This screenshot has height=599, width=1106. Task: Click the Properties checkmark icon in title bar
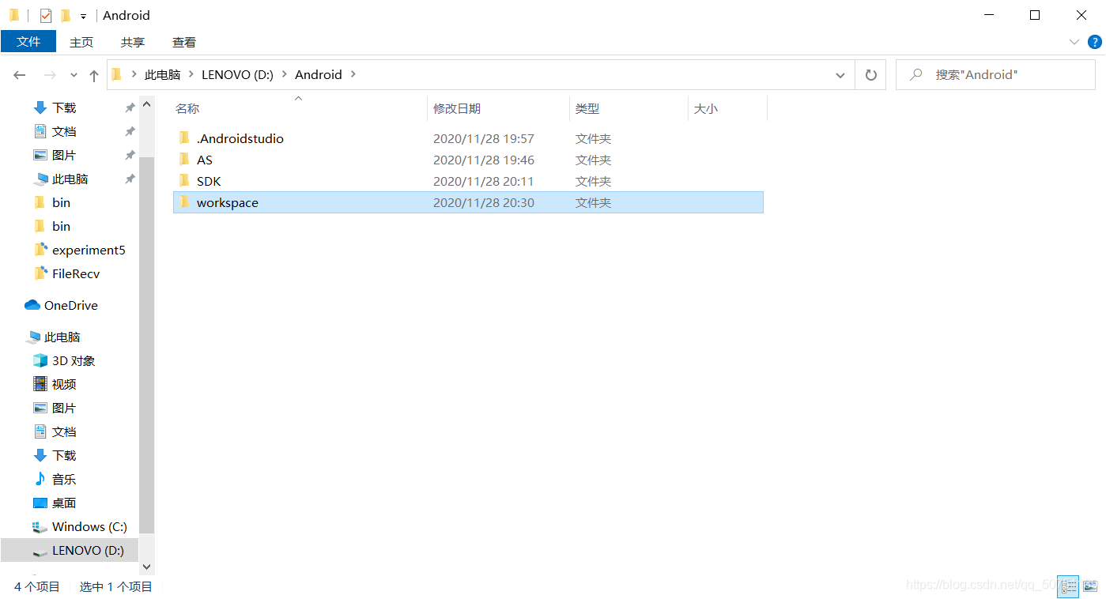click(46, 15)
